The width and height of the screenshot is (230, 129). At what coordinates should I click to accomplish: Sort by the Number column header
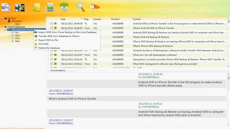click(115, 19)
